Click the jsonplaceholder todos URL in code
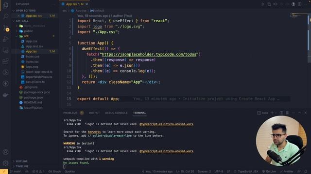The width and height of the screenshot is (311, 174). pos(149,54)
